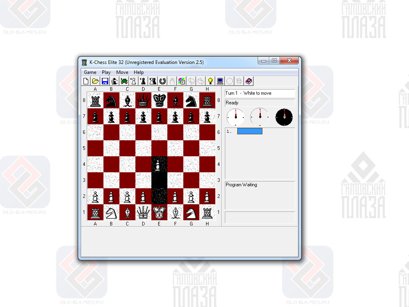Click the 'Turn 1 - White to move' text

click(248, 93)
